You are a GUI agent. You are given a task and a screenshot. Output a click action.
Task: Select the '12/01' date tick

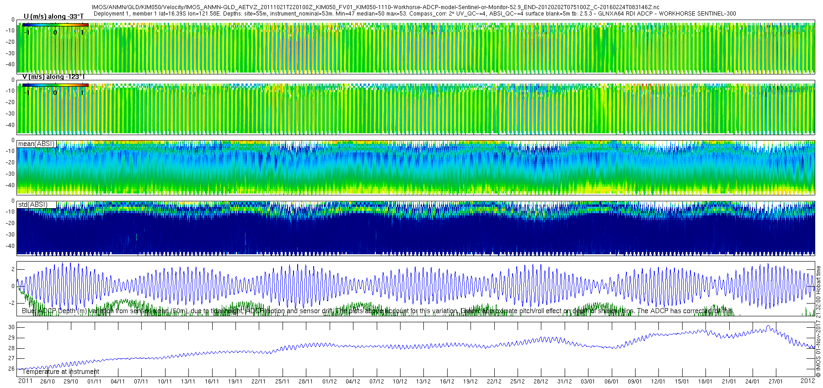click(x=658, y=382)
